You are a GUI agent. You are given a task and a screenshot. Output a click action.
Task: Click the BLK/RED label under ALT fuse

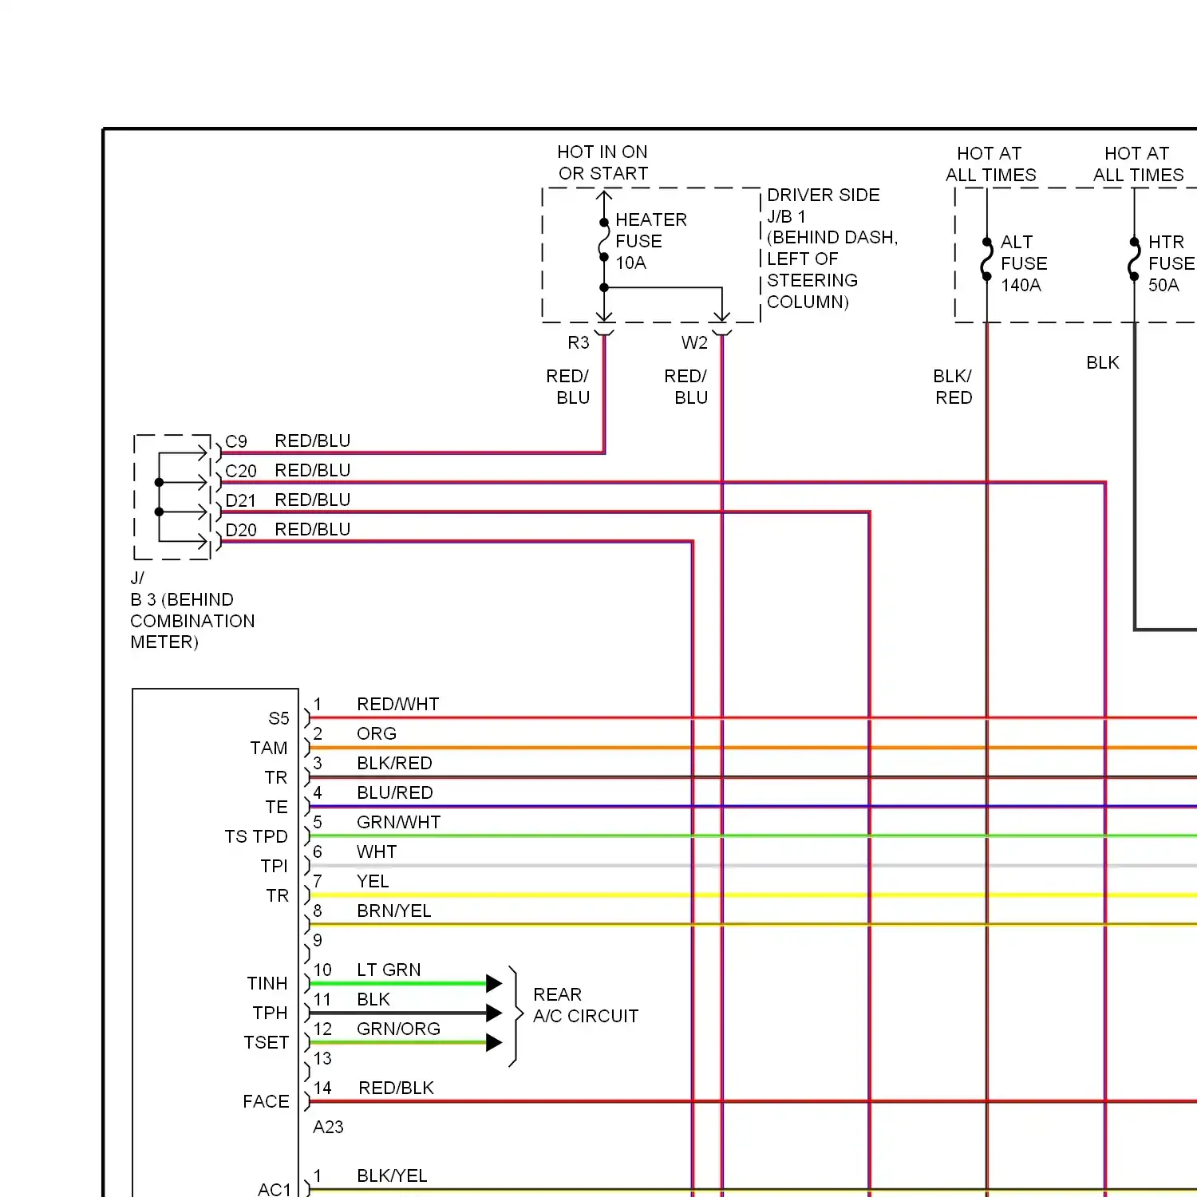[953, 386]
